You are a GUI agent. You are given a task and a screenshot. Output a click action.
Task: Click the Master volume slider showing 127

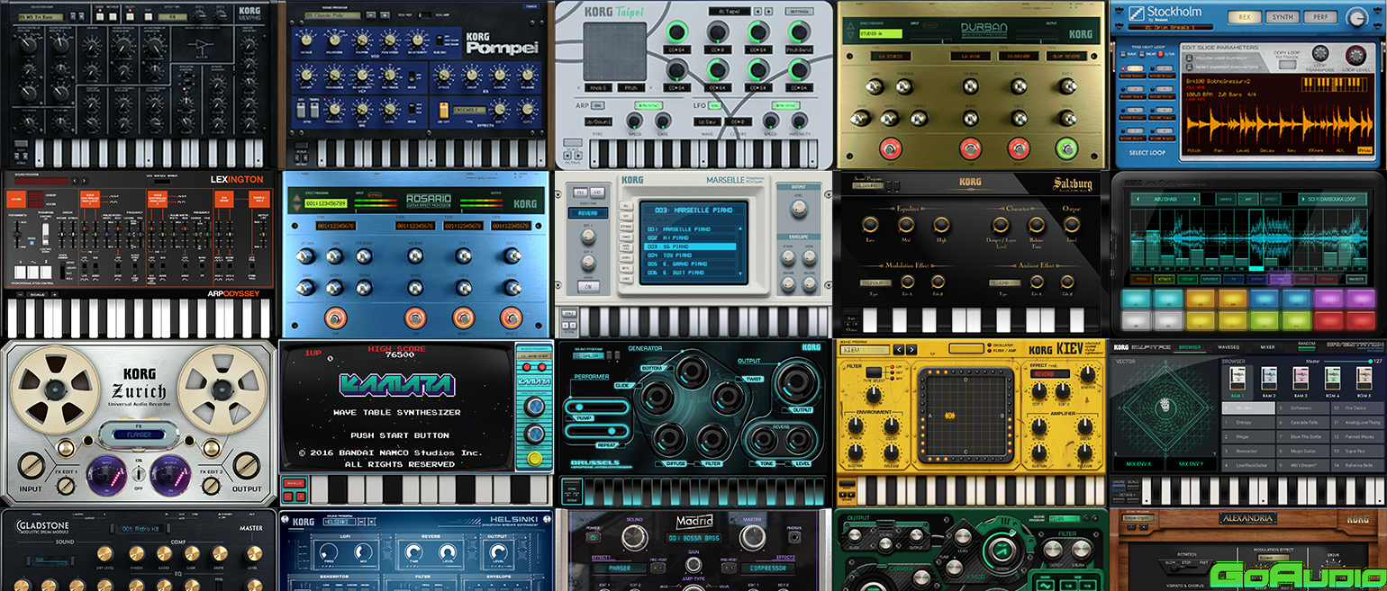(1346, 361)
